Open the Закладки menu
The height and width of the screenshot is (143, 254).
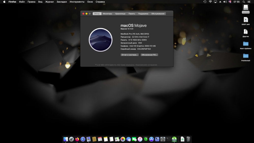pos(62,2)
